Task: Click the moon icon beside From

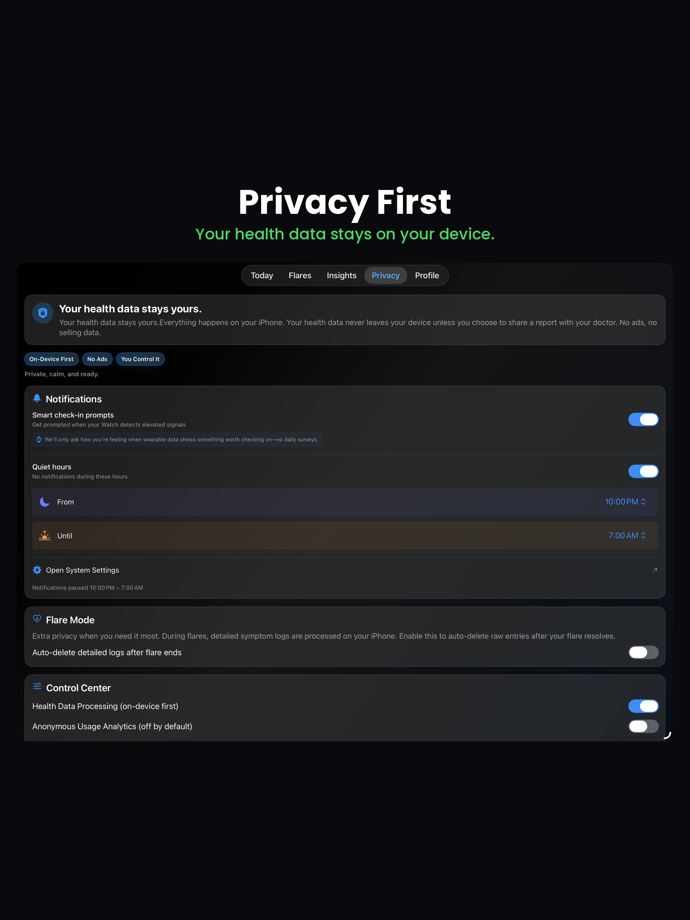Action: tap(44, 502)
